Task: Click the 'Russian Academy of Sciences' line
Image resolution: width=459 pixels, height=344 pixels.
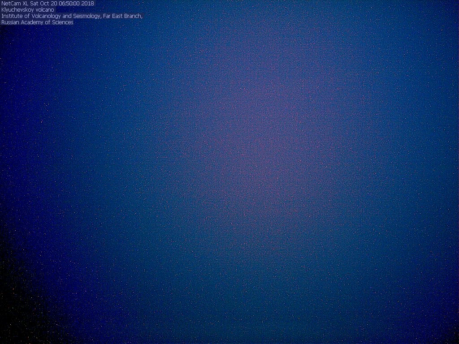Action: click(x=37, y=22)
